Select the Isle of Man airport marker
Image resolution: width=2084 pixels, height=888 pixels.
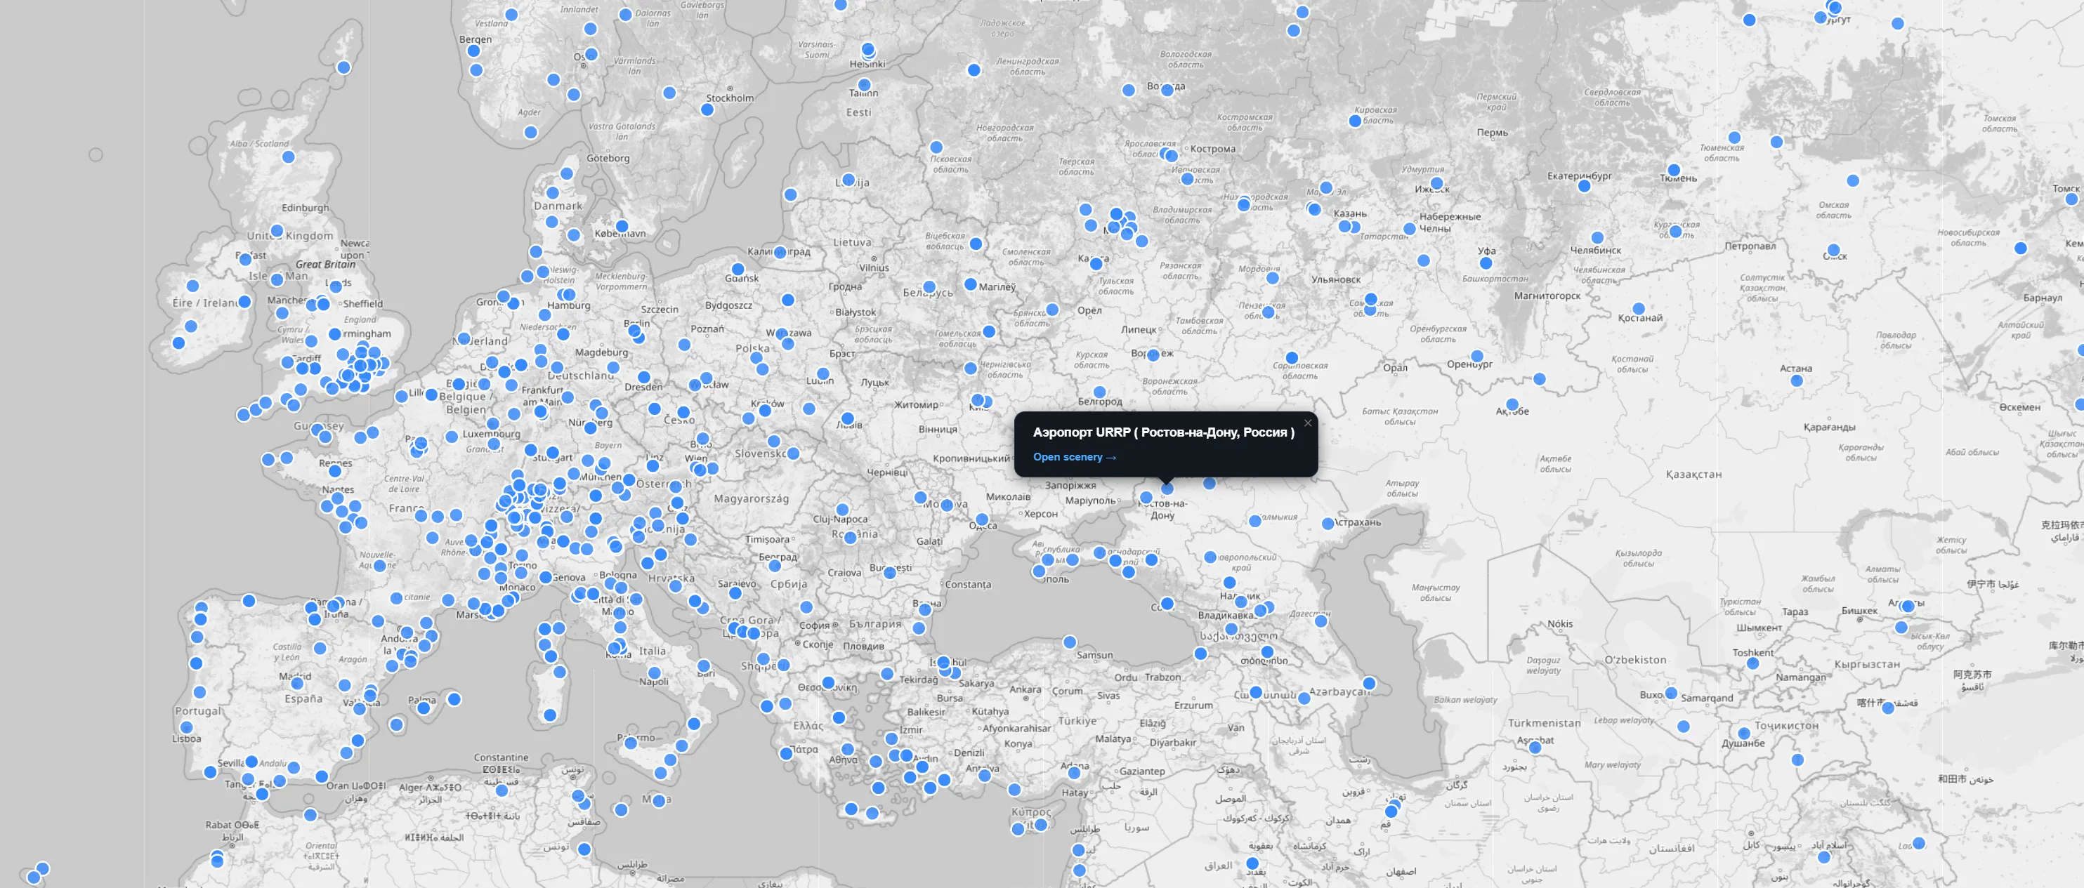(x=277, y=280)
